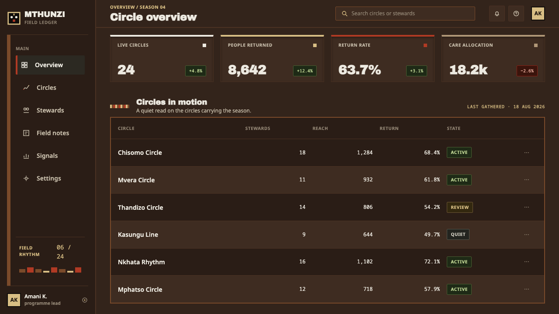Image resolution: width=559 pixels, height=314 pixels.
Task: Click the +4.8% badge on Live Circles
Action: [196, 71]
